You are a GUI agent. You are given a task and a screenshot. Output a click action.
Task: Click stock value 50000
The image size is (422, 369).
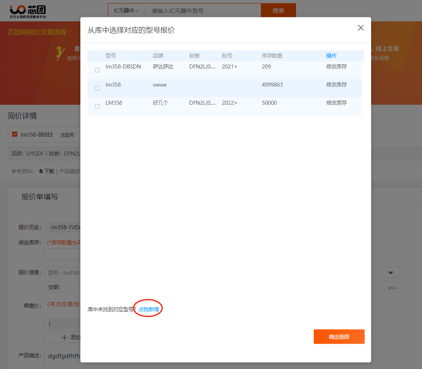[x=269, y=103]
